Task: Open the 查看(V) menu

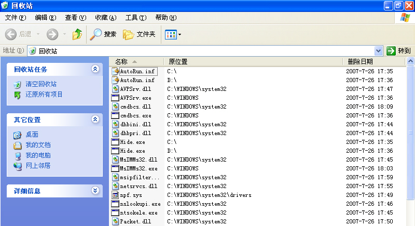Action: [76, 18]
